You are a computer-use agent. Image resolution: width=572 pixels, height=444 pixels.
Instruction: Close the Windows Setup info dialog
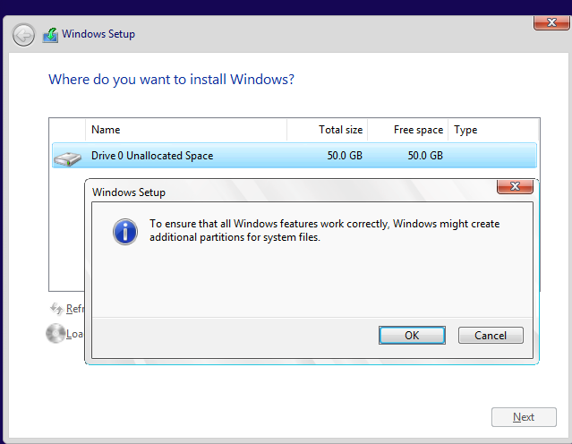515,186
